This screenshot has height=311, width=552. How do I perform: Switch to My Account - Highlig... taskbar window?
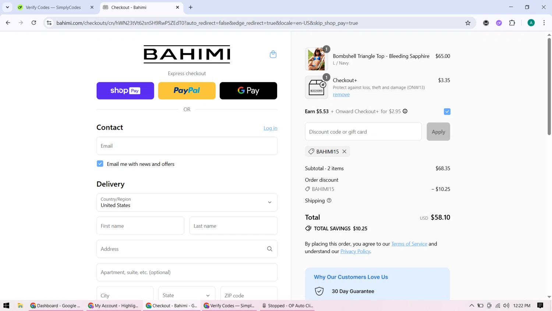pyautogui.click(x=114, y=305)
